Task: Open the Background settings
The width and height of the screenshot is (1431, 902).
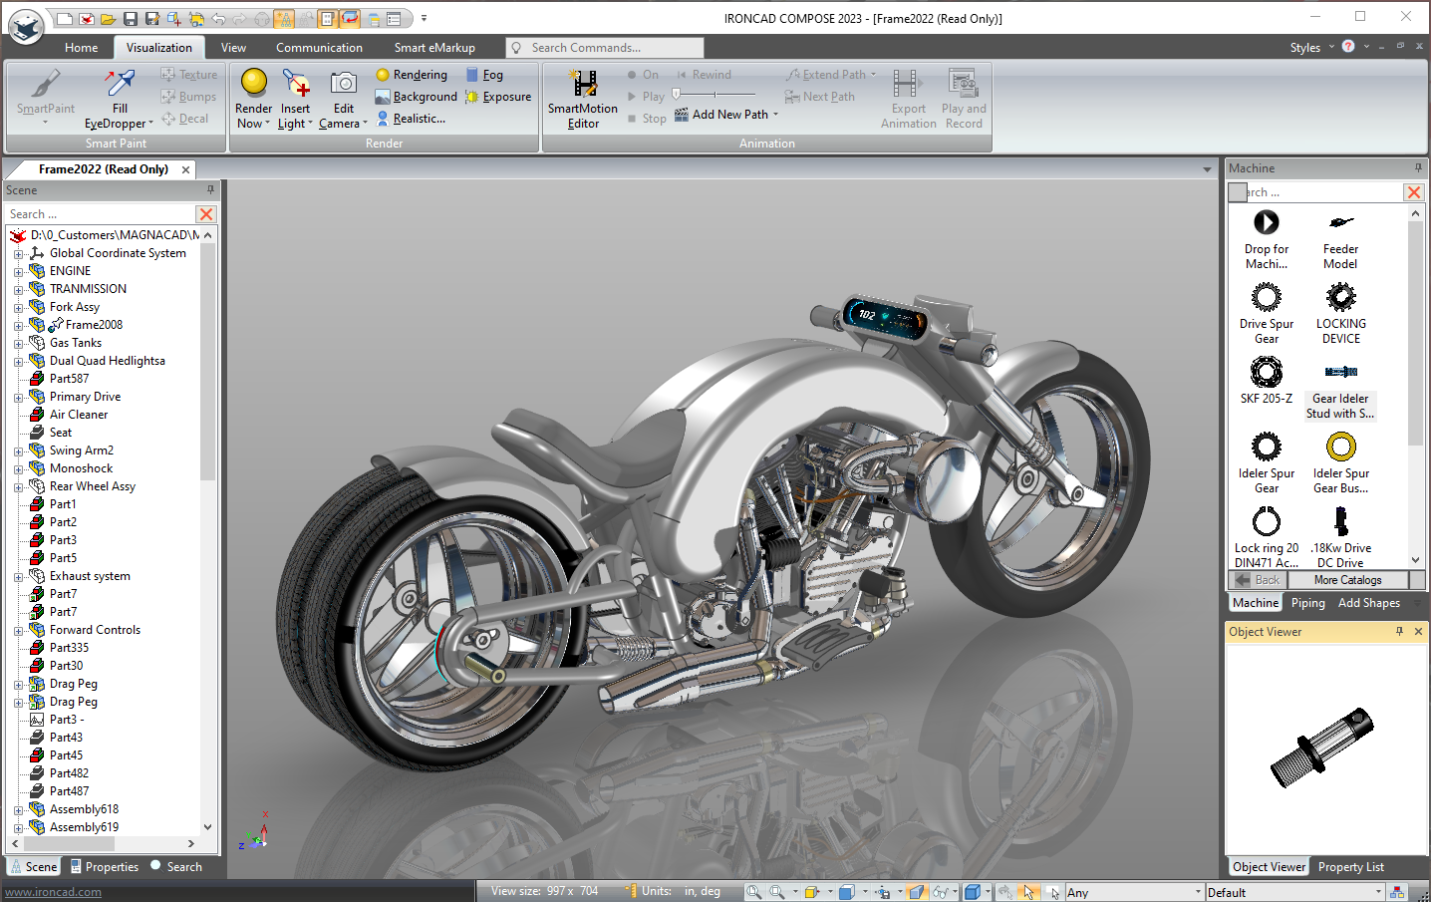Action: click(x=416, y=97)
